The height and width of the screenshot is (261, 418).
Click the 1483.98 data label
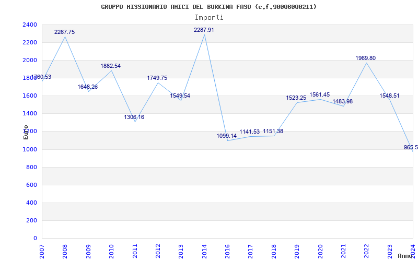[x=342, y=102]
